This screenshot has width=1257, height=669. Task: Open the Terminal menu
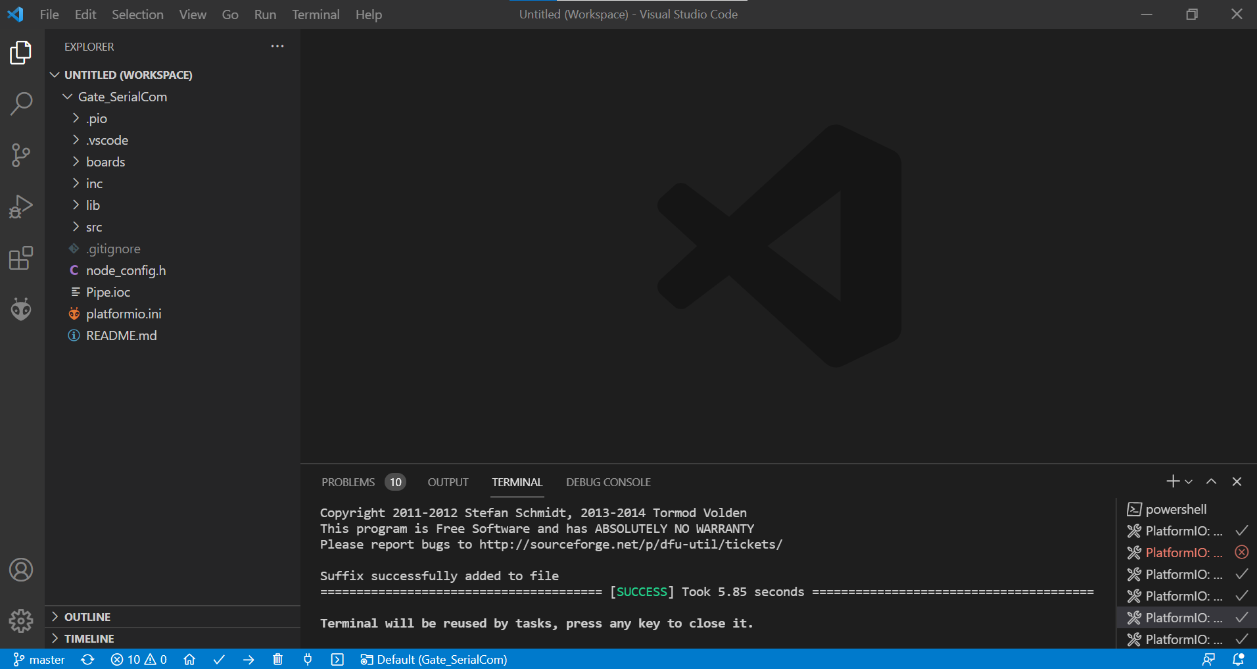(316, 14)
